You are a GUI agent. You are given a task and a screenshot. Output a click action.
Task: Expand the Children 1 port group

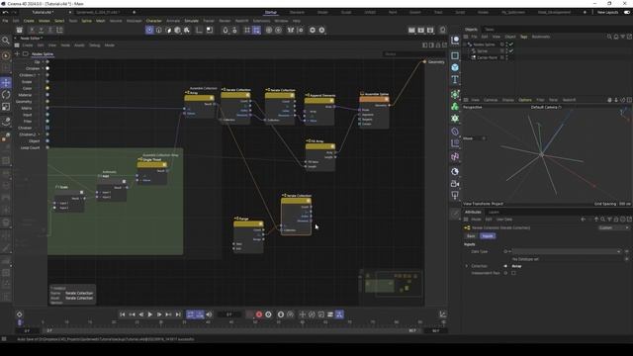[39, 75]
